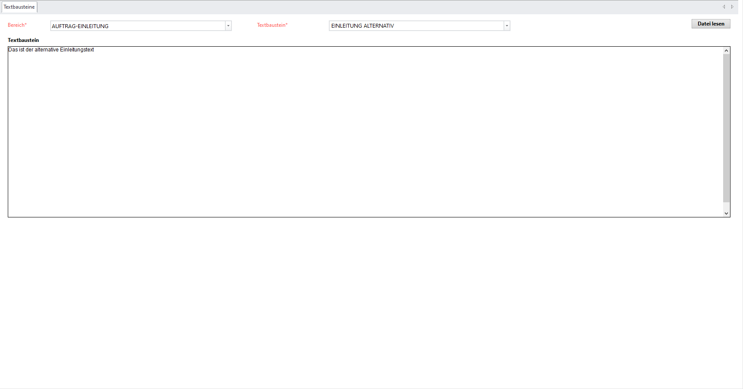Click the vertical scrollbar thumb in editor
This screenshot has height=389, width=743.
pyautogui.click(x=726, y=128)
